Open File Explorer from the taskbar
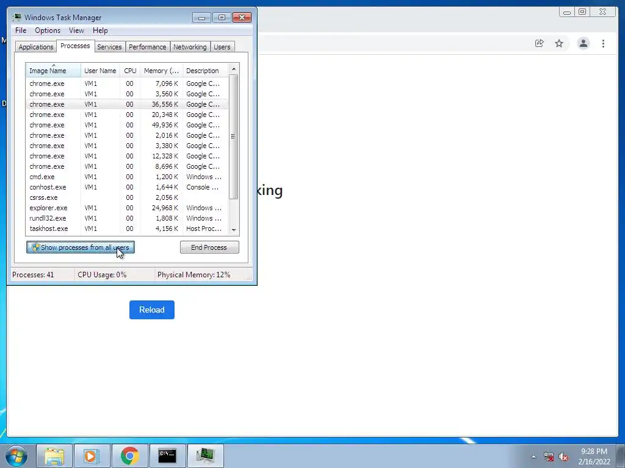625x468 pixels. 54,456
